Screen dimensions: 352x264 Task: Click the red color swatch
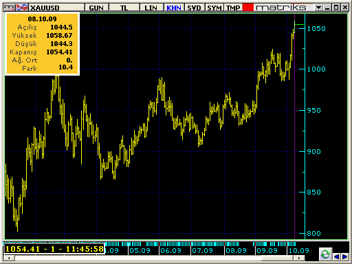[x=248, y=8]
